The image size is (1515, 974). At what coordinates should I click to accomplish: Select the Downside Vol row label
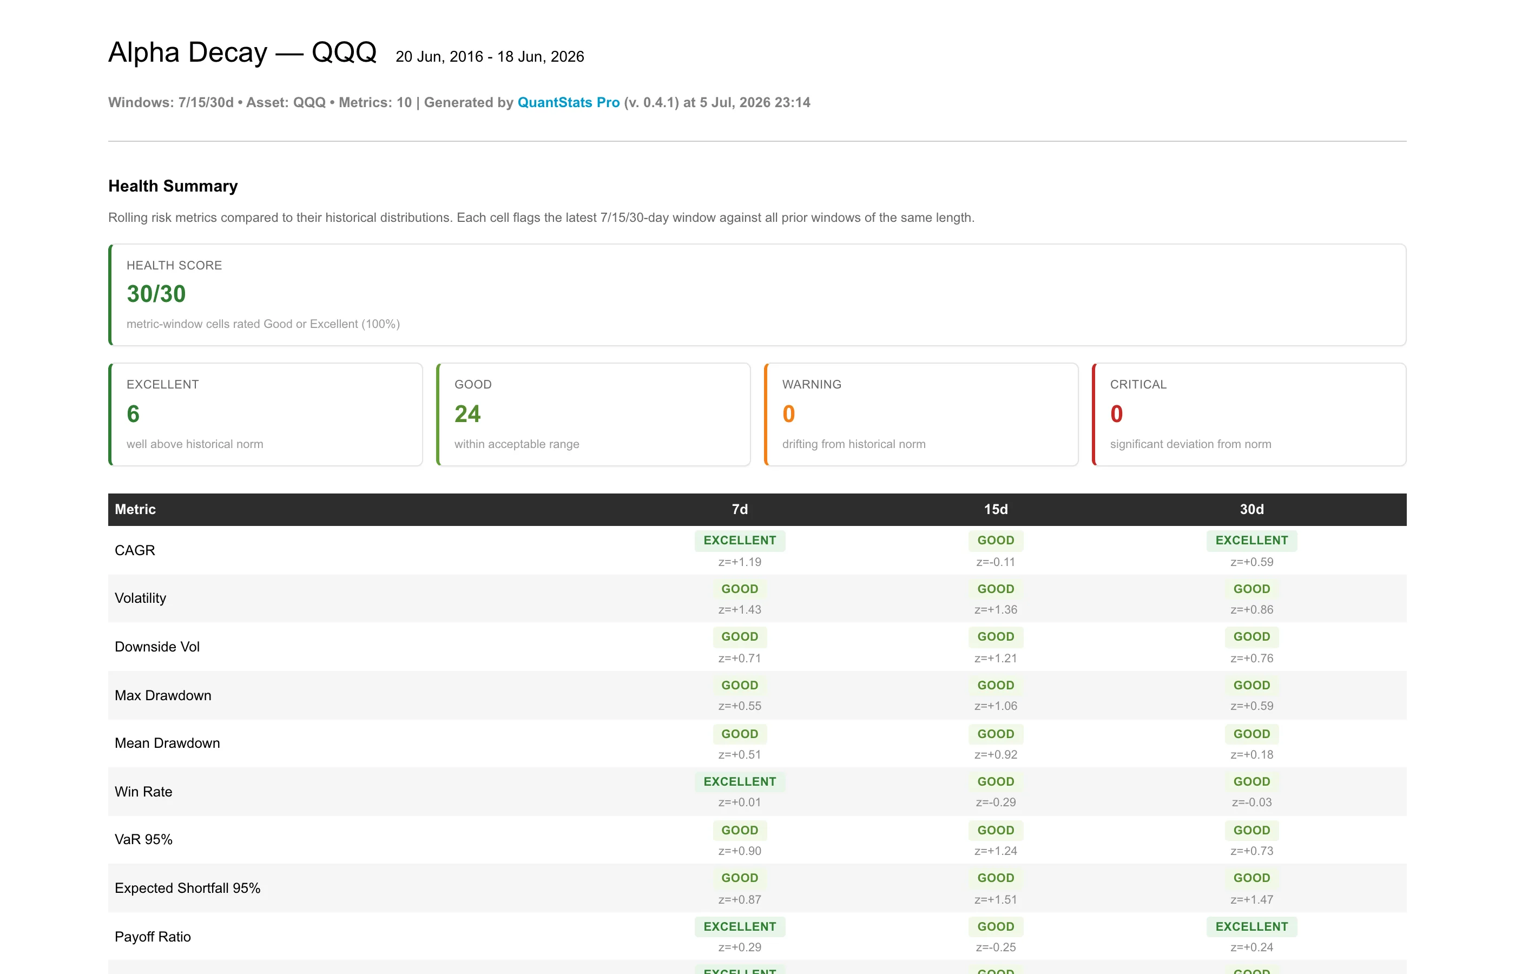click(157, 647)
